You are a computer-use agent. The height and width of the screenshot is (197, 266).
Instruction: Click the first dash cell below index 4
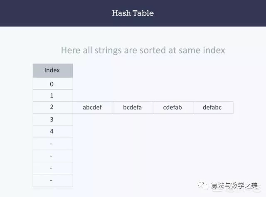pyautogui.click(x=52, y=144)
